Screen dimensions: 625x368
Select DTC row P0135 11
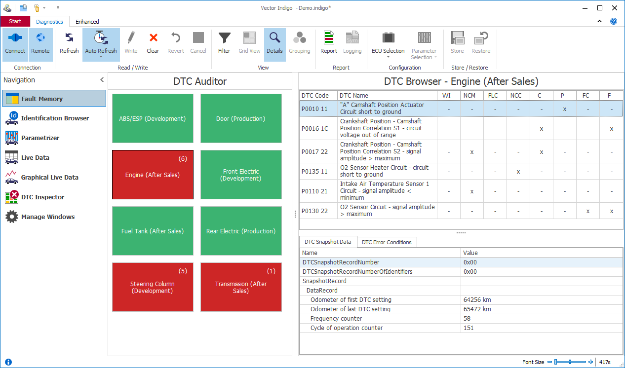click(461, 171)
